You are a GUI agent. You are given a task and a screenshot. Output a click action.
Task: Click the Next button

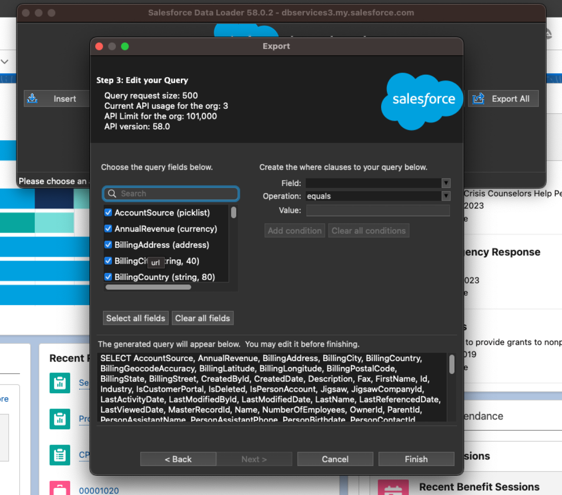[254, 459]
